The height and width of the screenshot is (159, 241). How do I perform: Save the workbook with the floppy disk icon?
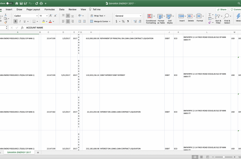tap(21, 3)
